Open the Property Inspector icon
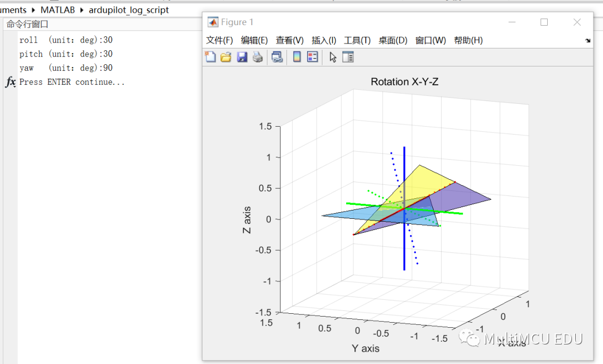 tap(348, 57)
